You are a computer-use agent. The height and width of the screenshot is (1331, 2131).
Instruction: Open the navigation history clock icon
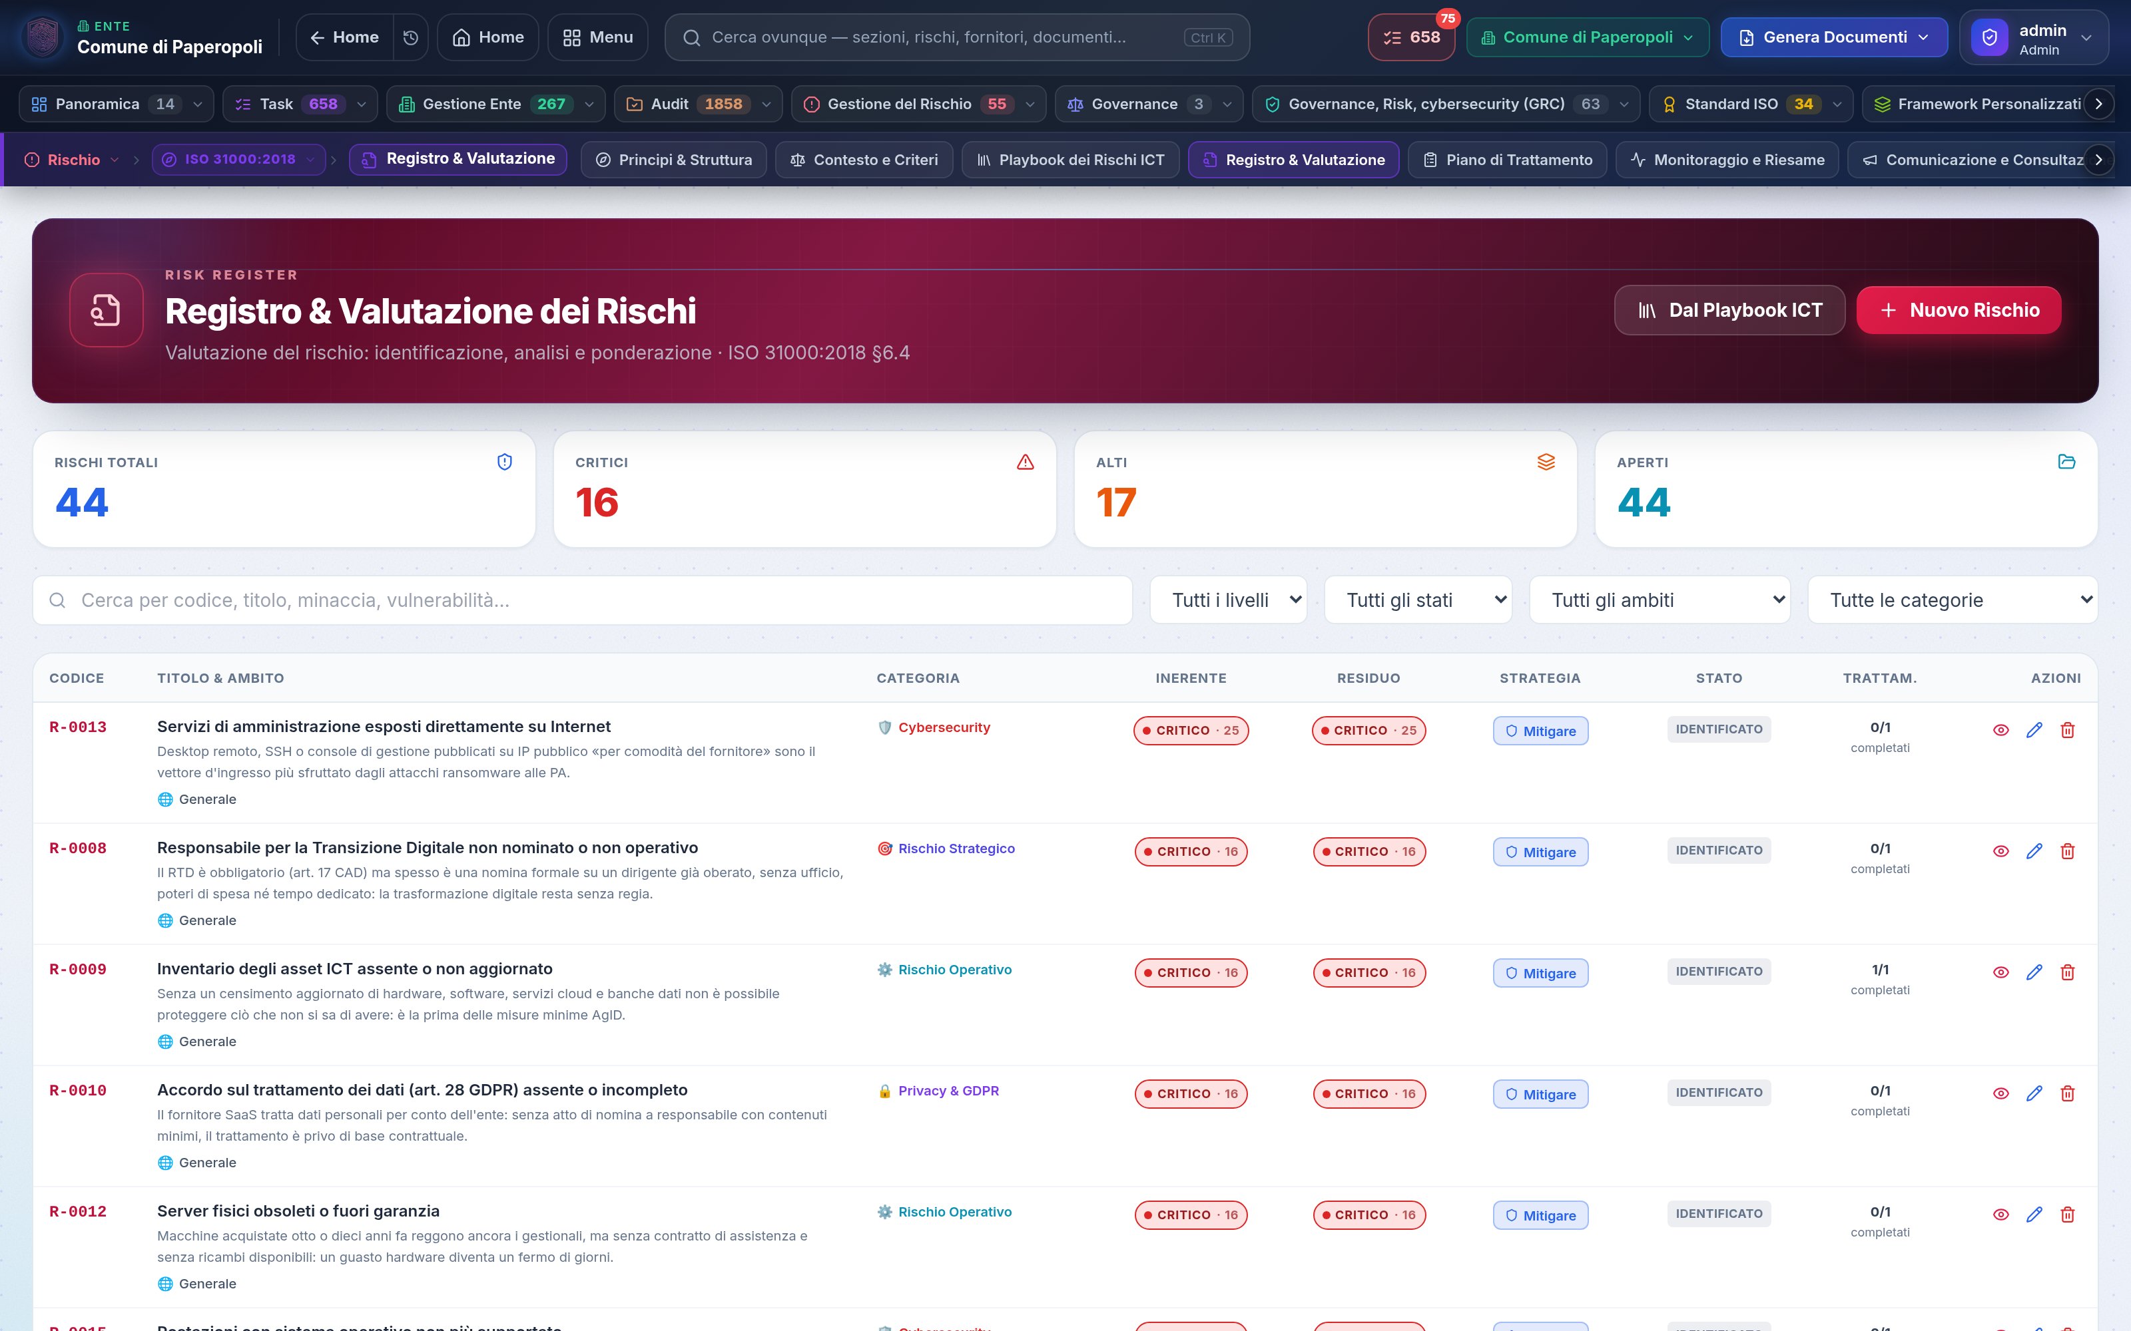[x=410, y=37]
